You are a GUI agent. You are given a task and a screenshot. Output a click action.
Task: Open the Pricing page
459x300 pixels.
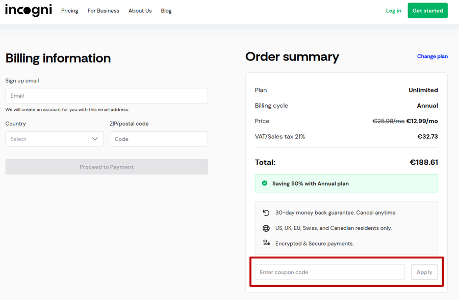pos(69,11)
